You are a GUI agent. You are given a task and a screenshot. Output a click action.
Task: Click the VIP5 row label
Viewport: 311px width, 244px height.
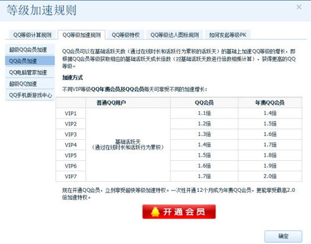pyautogui.click(x=71, y=155)
